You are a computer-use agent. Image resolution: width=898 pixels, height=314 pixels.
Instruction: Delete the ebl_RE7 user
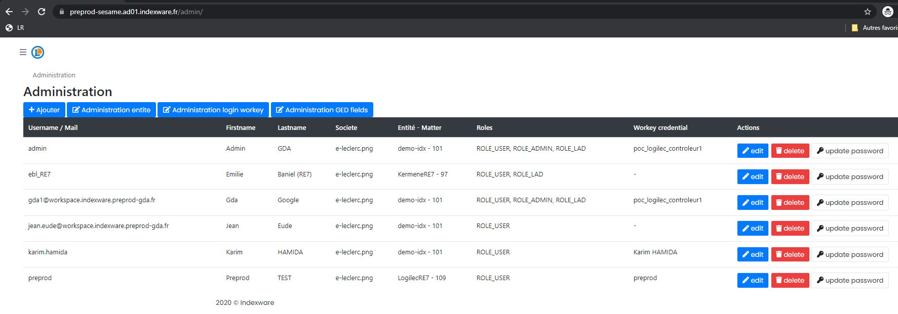click(x=790, y=176)
